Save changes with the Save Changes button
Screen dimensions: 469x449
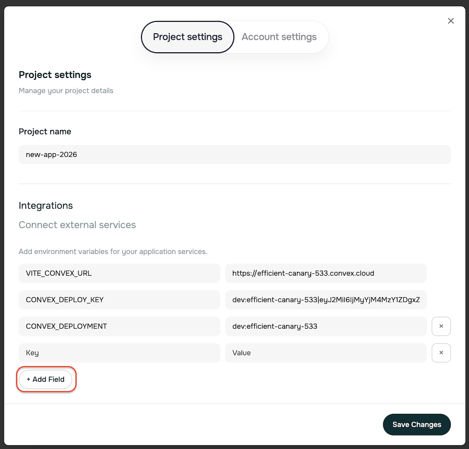(417, 424)
